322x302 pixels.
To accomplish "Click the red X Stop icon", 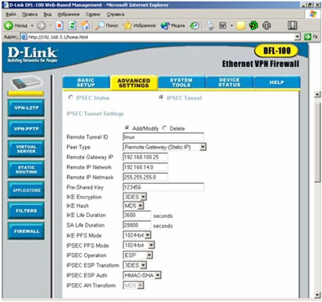I will click(60, 25).
